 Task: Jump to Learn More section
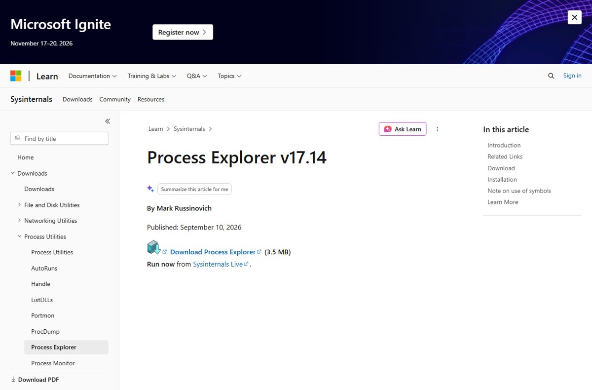coord(503,202)
